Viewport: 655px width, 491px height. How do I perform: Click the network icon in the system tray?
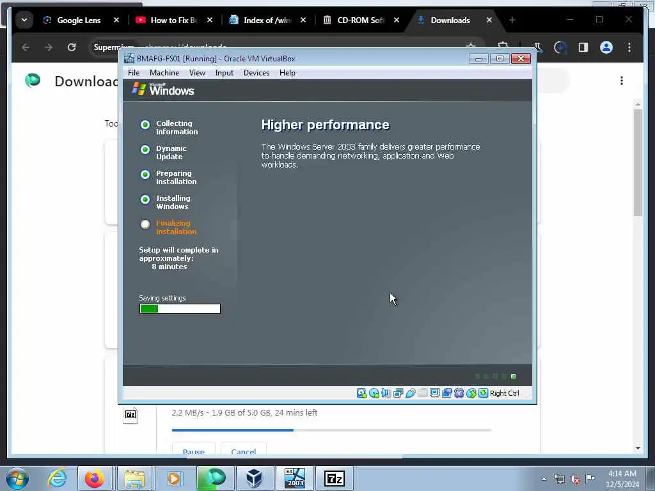559,479
